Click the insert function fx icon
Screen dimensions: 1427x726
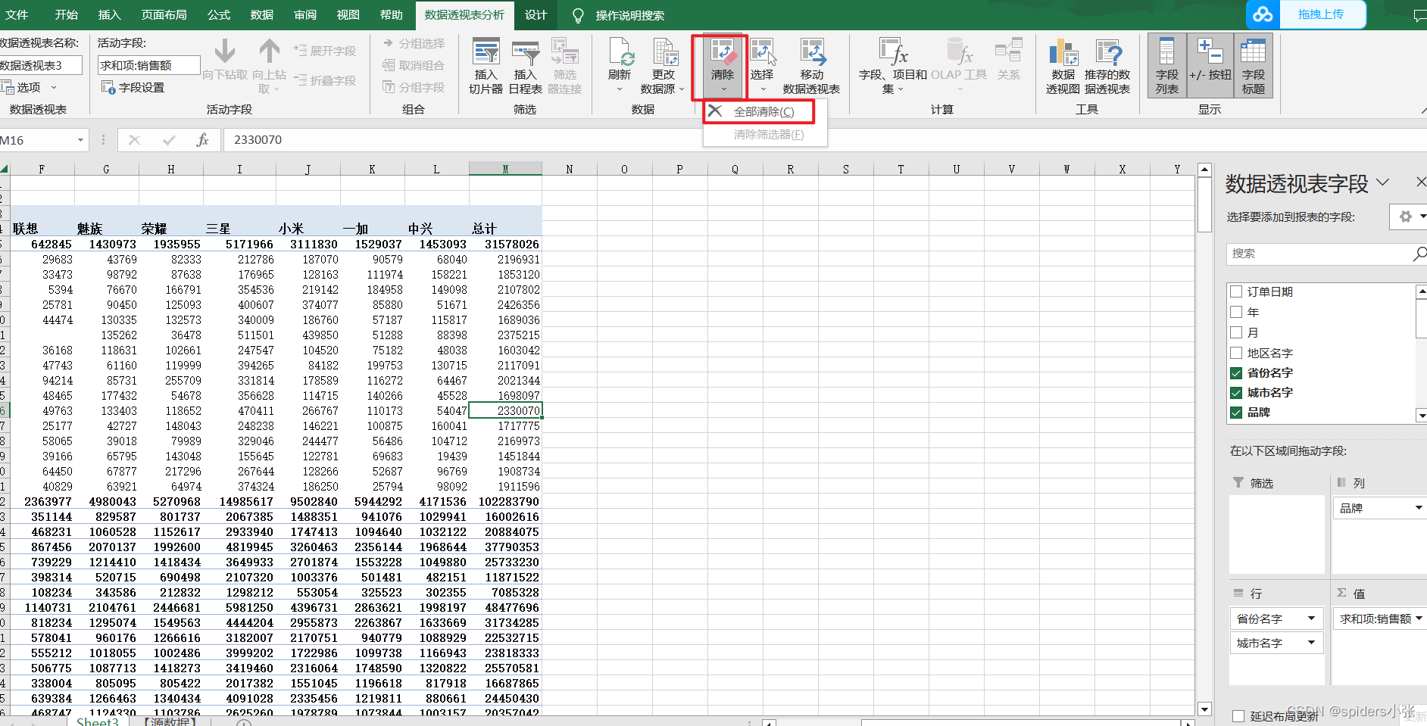(202, 140)
